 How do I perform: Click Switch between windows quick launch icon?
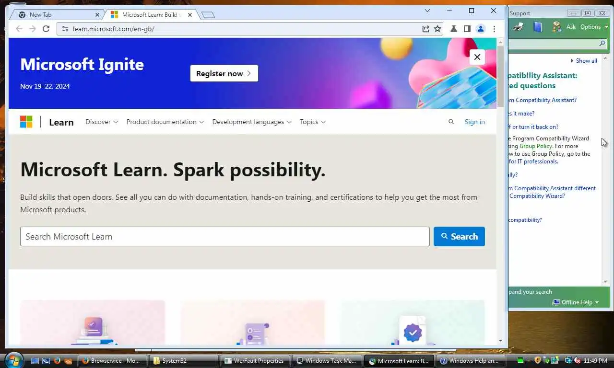click(46, 361)
